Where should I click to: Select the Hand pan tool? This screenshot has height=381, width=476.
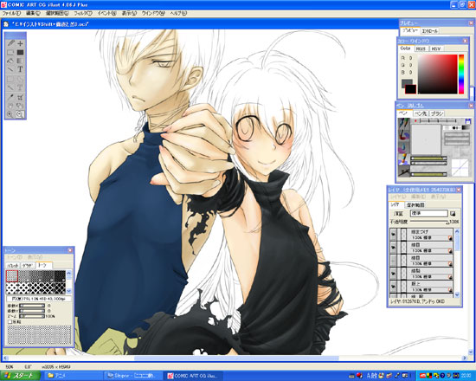pyautogui.click(x=10, y=106)
